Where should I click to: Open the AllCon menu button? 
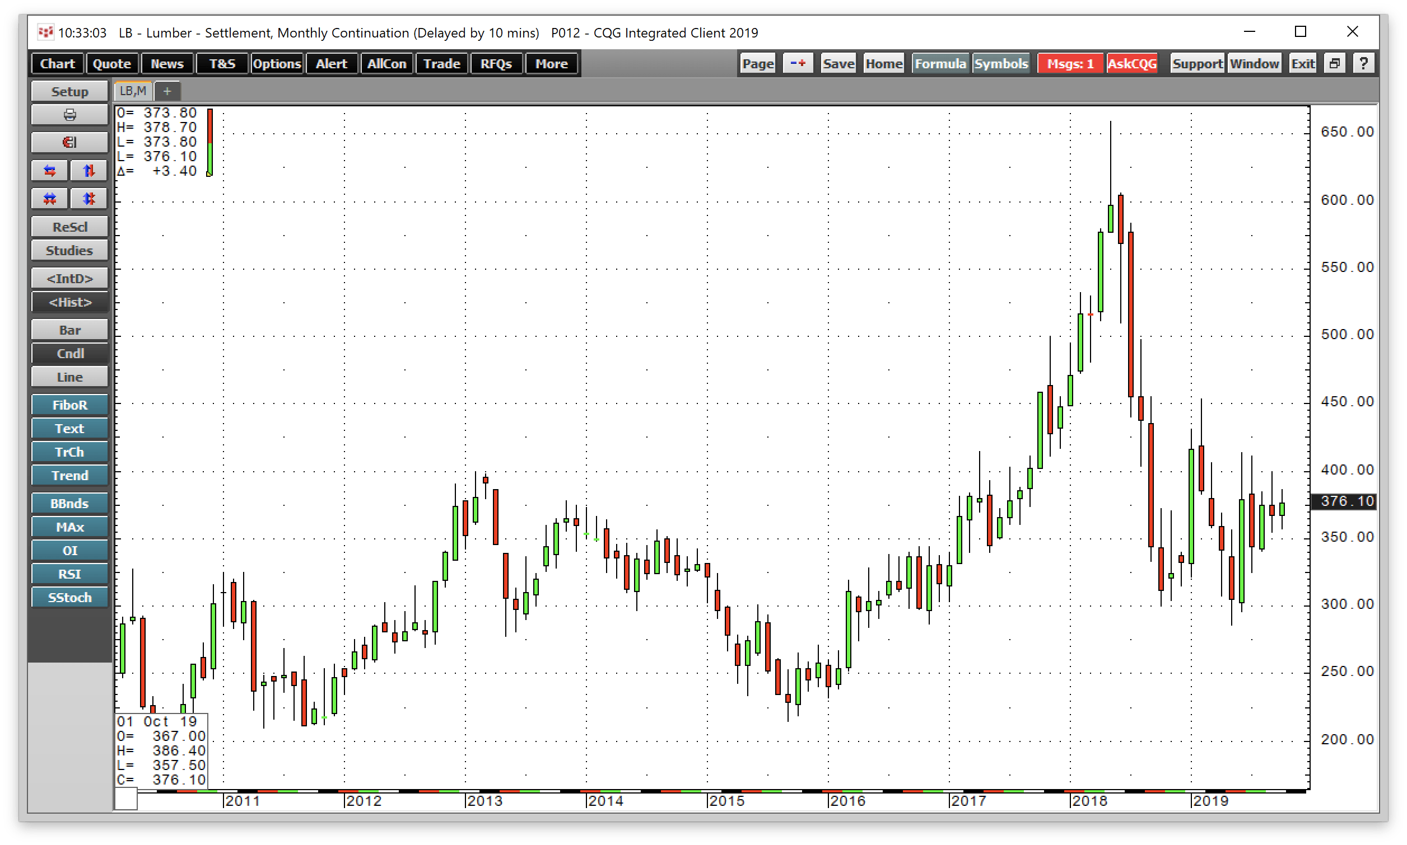click(x=387, y=63)
